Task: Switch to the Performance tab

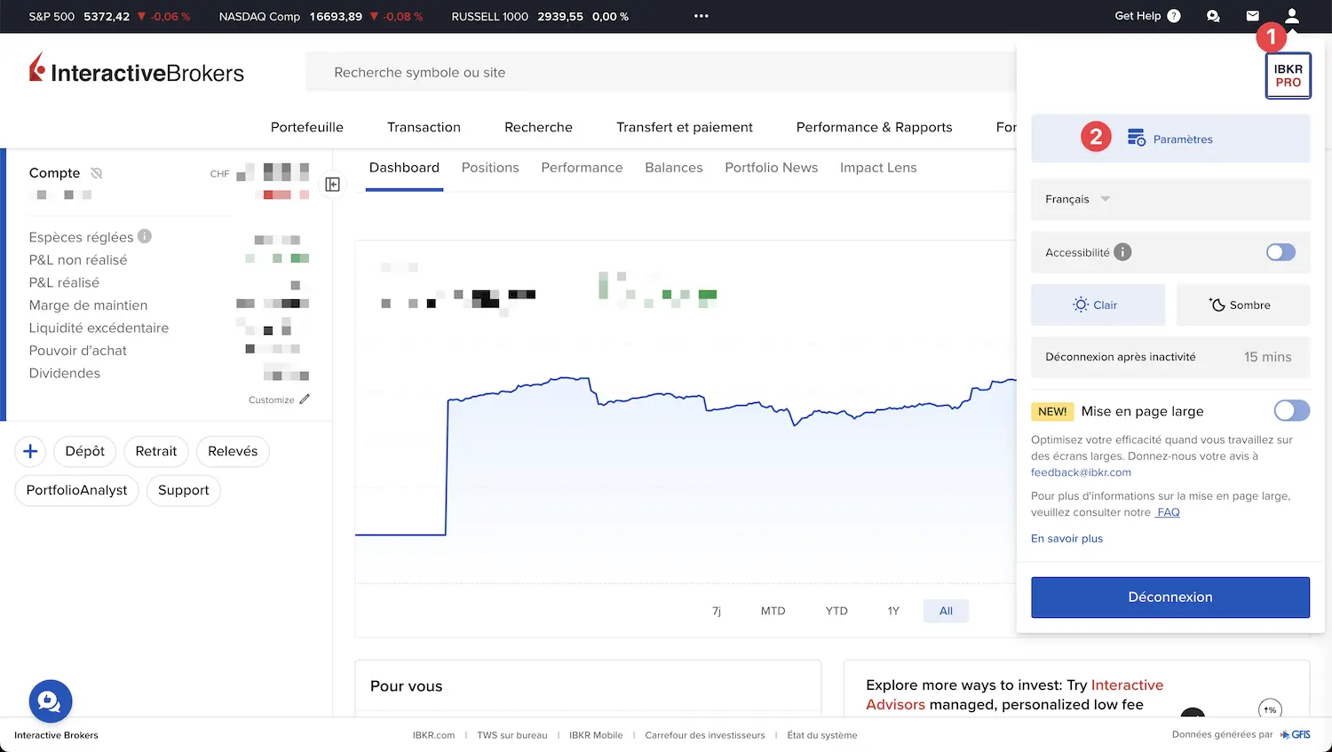Action: pyautogui.click(x=582, y=168)
